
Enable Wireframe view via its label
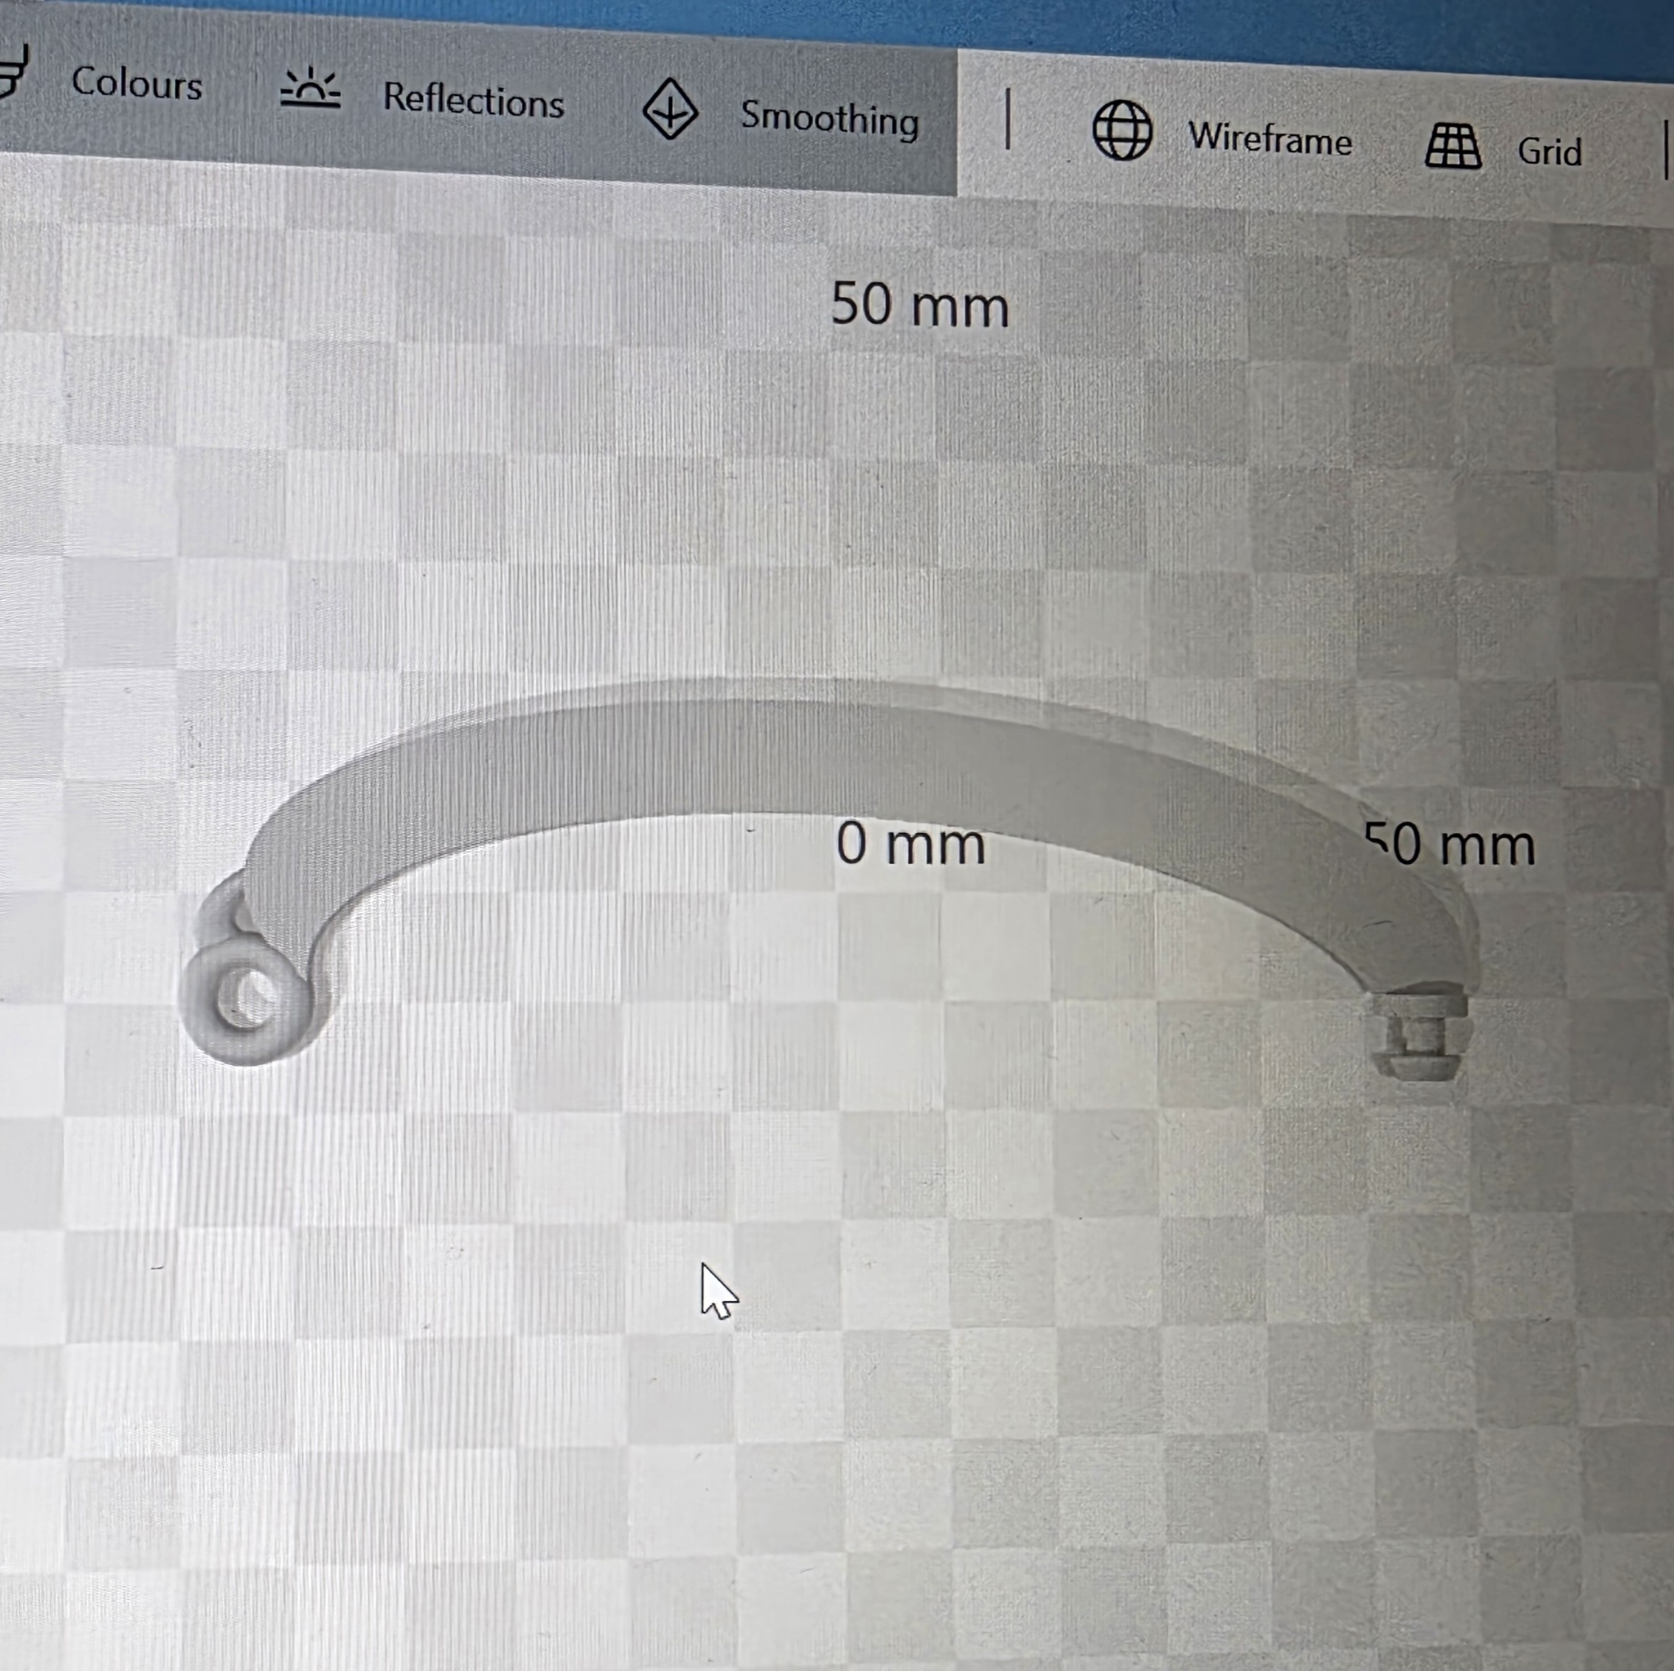click(1270, 138)
